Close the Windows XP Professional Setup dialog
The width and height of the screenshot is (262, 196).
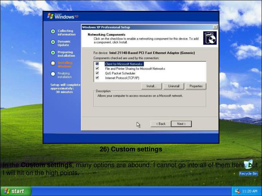tap(215, 27)
